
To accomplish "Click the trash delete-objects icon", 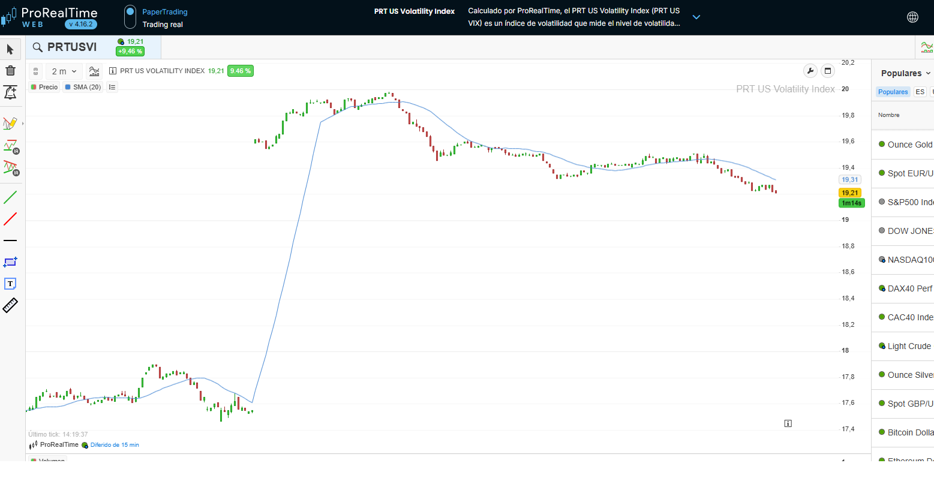I will (x=10, y=71).
